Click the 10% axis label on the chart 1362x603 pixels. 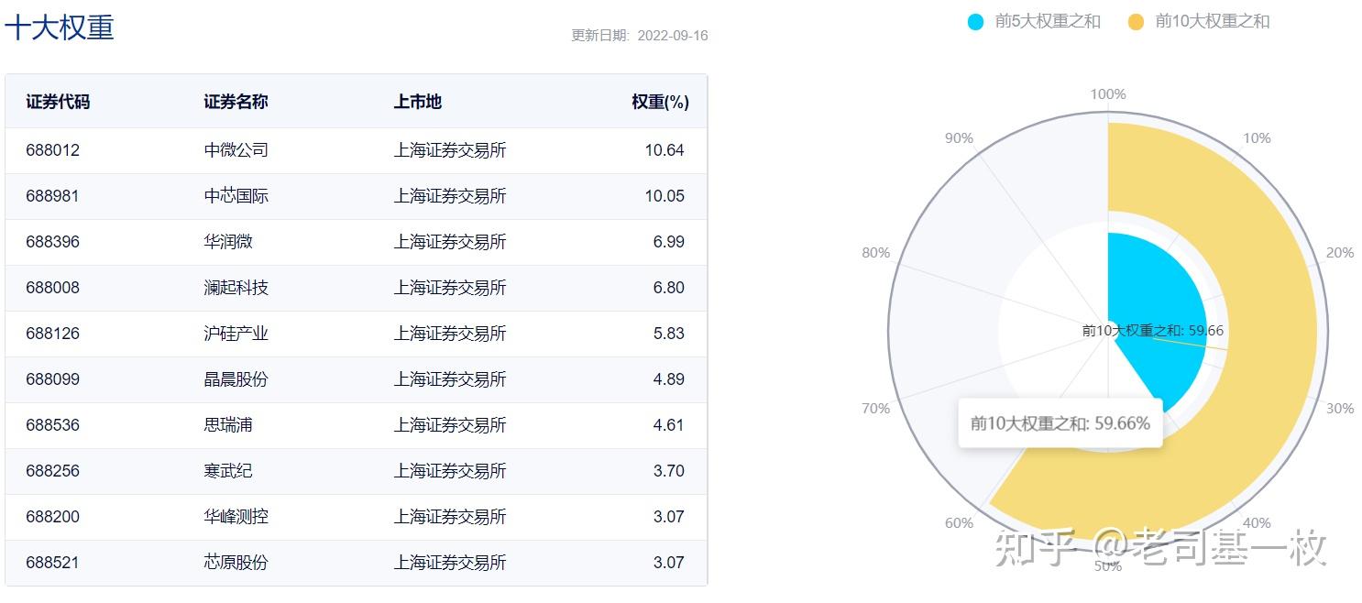[x=1257, y=138]
